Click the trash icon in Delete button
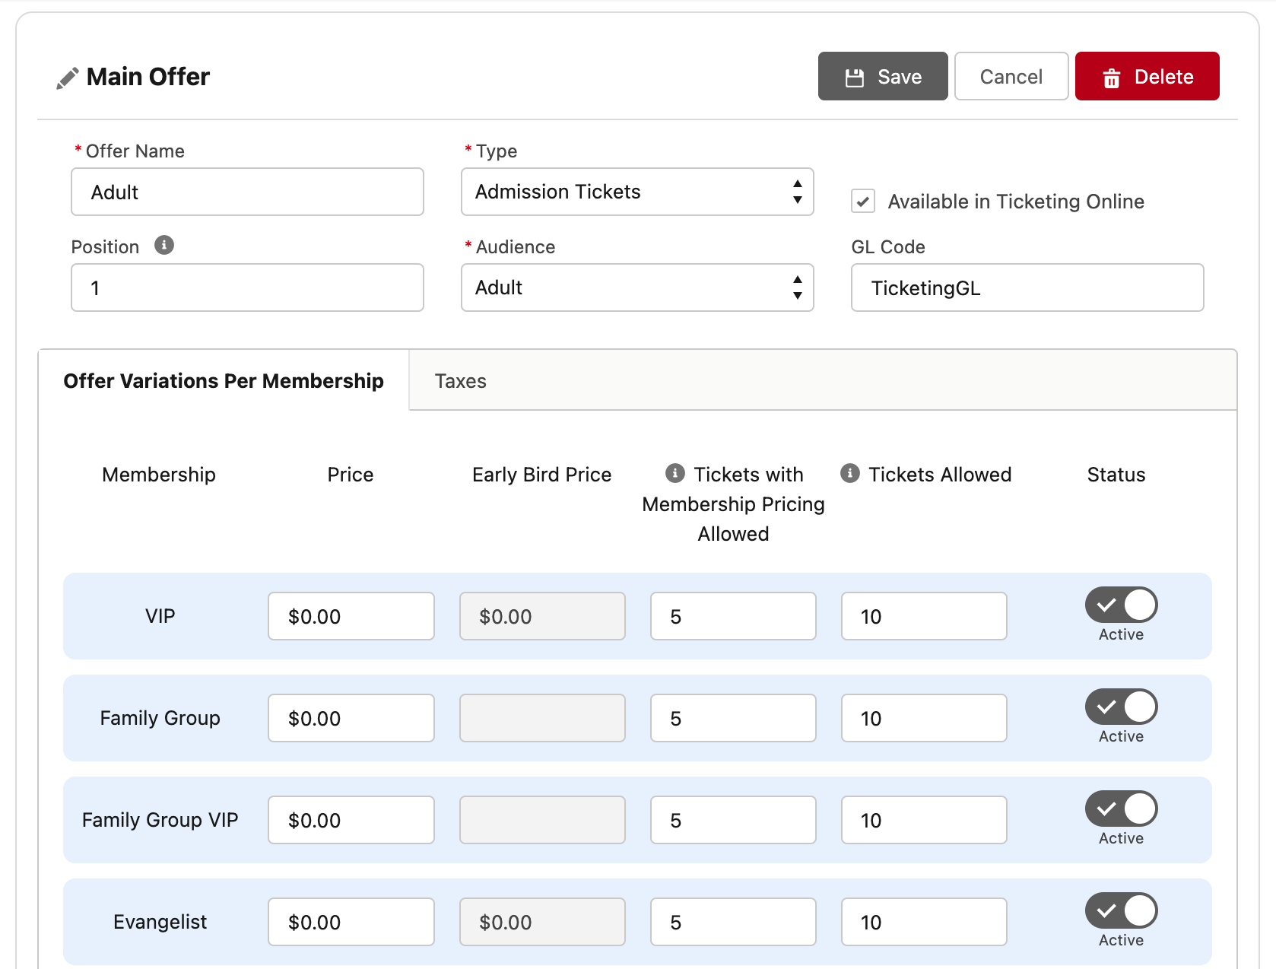Screen dimensions: 1276x969 [x=1112, y=76]
